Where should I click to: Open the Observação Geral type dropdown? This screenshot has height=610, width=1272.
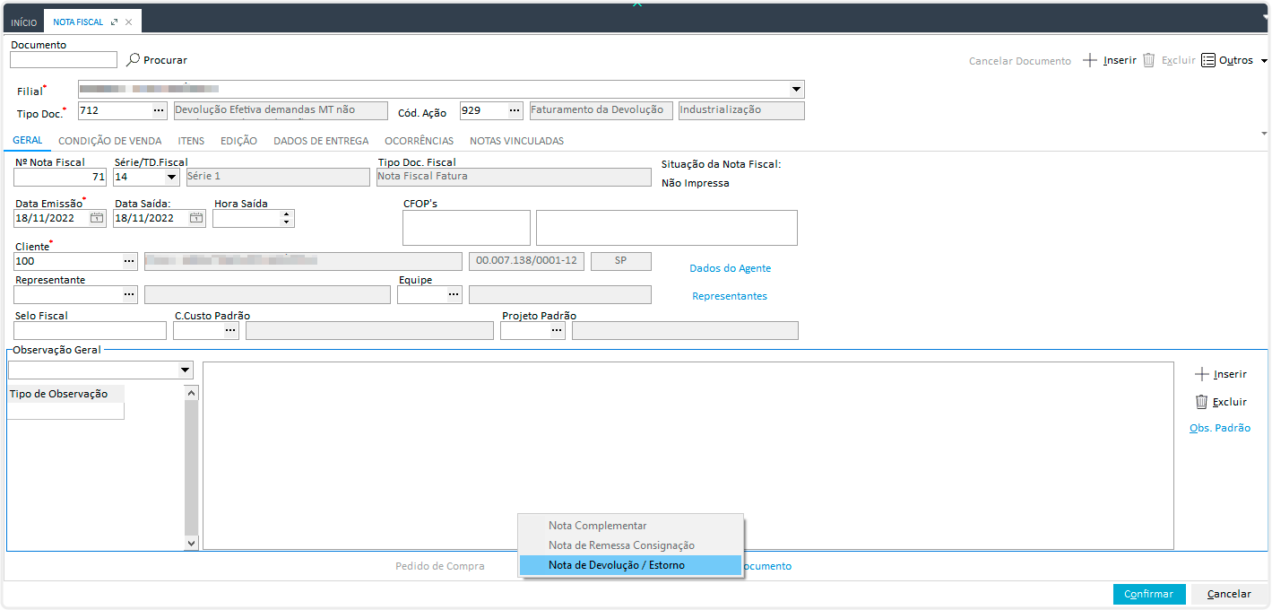point(185,370)
